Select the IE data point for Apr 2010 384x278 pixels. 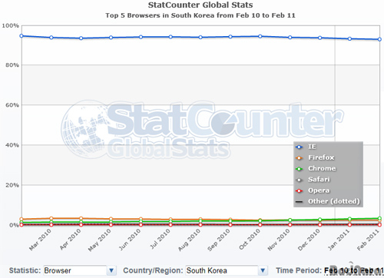[81, 38]
